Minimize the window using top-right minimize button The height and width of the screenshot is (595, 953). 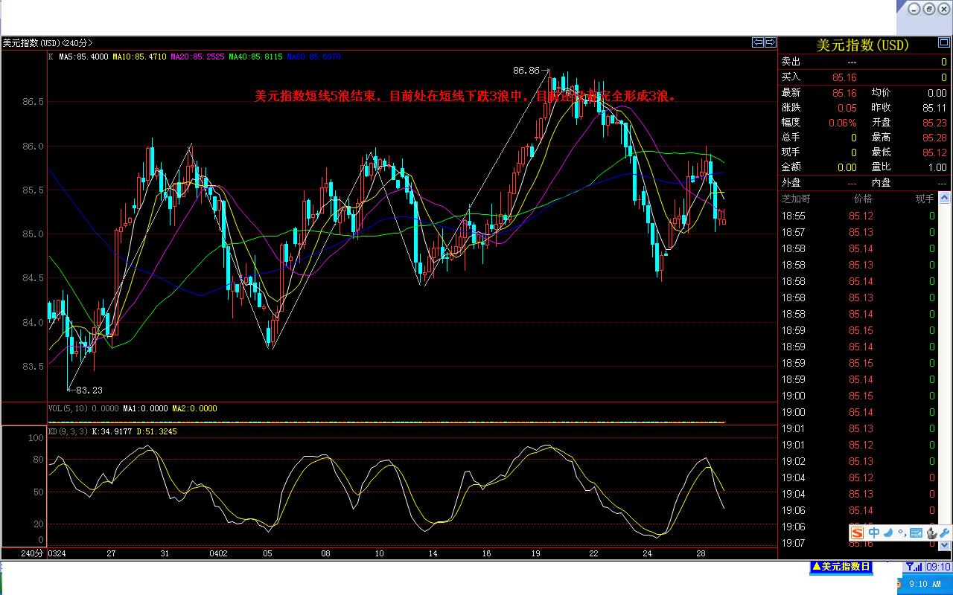coord(914,8)
